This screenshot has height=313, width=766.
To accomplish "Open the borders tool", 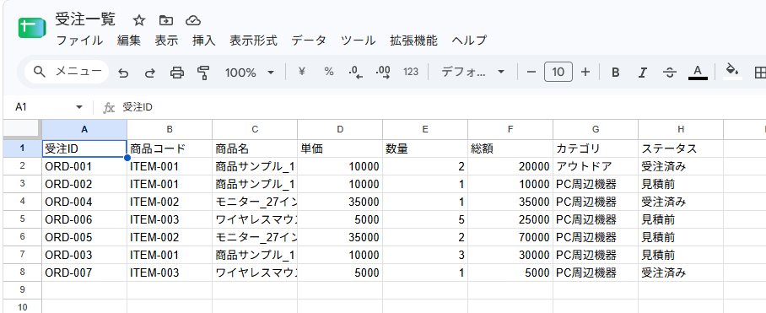I will (759, 73).
